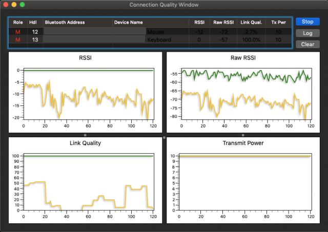Click the splitter dot below RSSI chart
328x232 pixels.
point(85,135)
